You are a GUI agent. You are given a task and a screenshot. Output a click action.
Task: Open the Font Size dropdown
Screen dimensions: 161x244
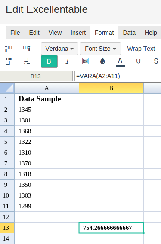(x=100, y=49)
